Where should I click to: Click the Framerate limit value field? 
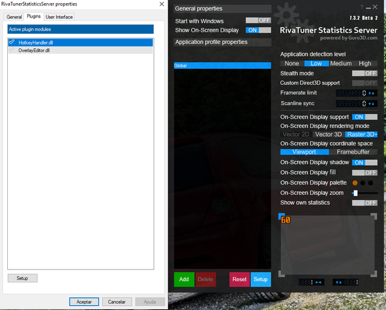click(x=352, y=93)
